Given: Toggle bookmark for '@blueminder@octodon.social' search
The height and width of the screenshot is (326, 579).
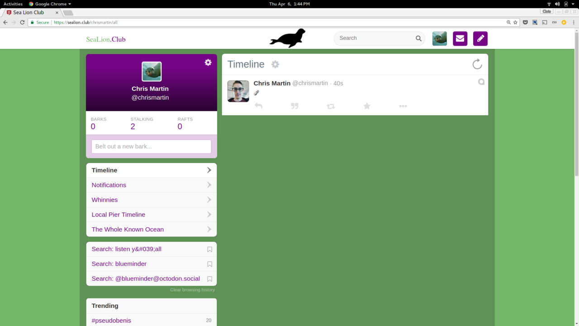Looking at the screenshot, I should click(x=209, y=279).
